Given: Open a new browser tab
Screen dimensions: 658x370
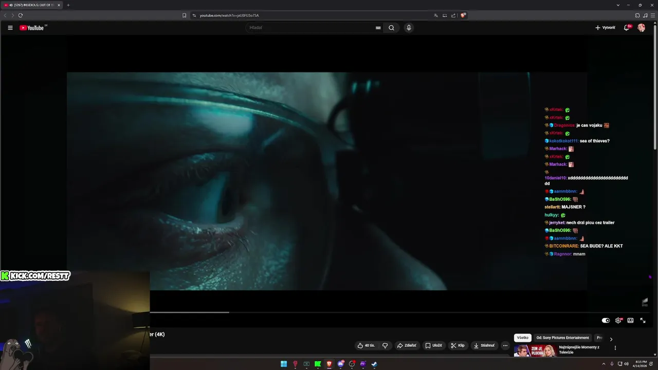Looking at the screenshot, I should click(x=68, y=5).
